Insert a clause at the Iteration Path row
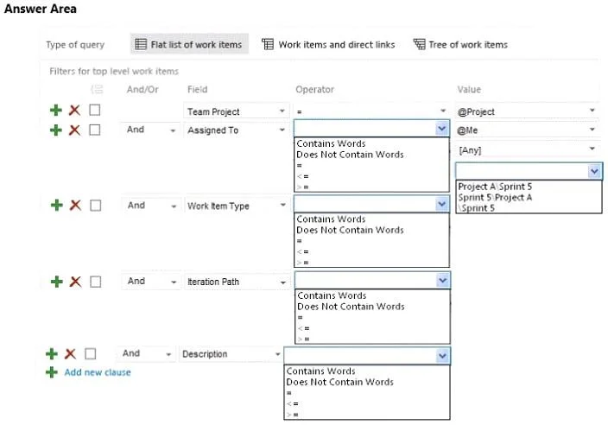Image resolution: width=608 pixels, height=425 pixels. pos(57,282)
